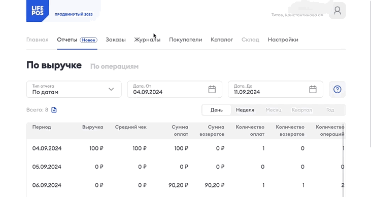Click the 06.09.2024 row date

click(47, 185)
